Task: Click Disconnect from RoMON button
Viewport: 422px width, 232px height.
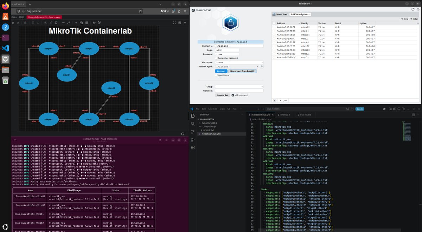Action: [243, 71]
